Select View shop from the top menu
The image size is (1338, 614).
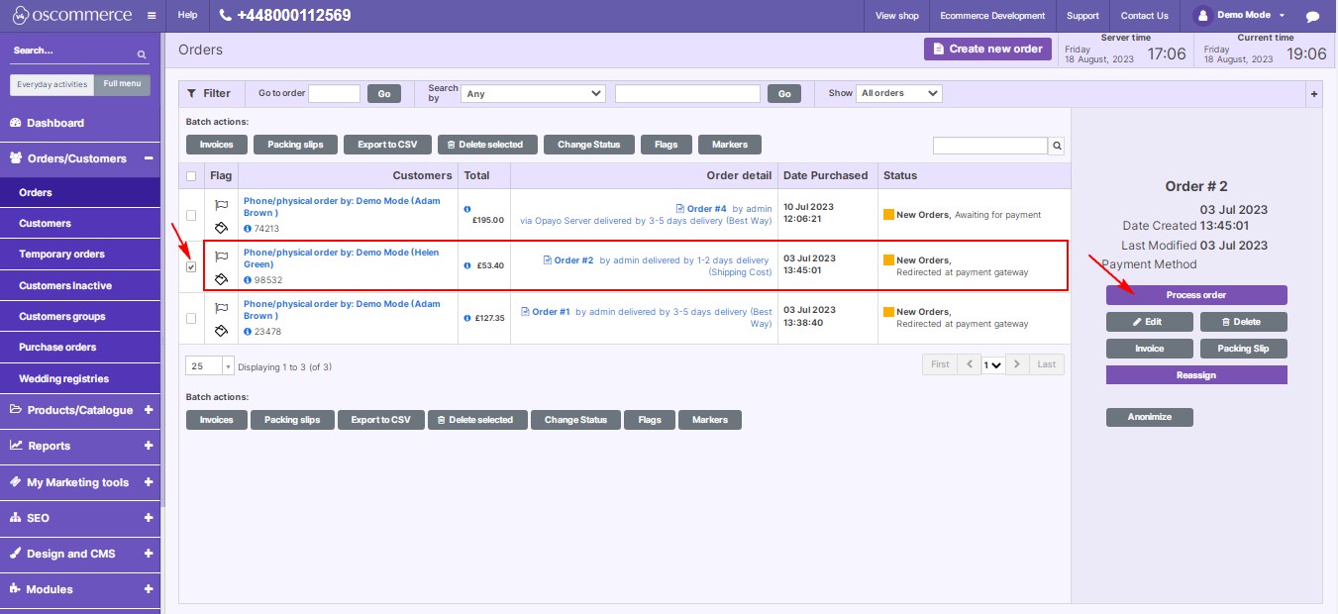[x=895, y=15]
